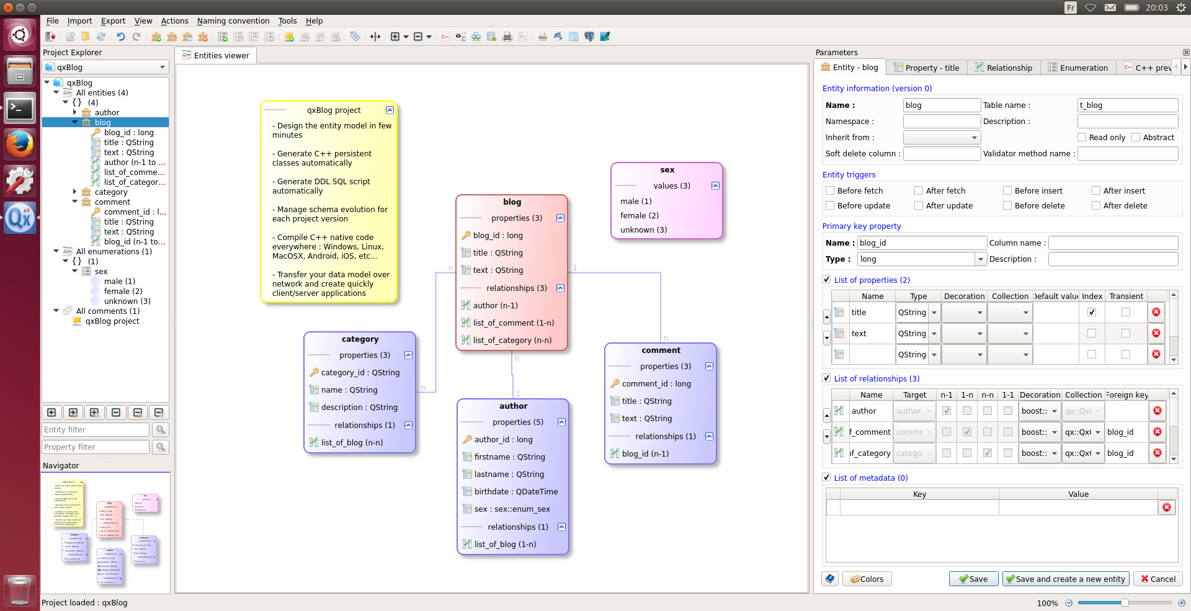This screenshot has width=1191, height=611.
Task: Expand the category entity tree node
Action: (x=75, y=192)
